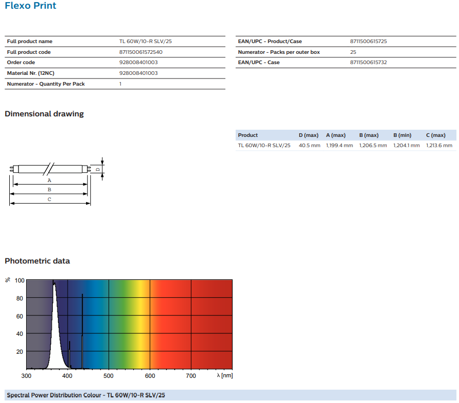Select dimension table product TL 60W/10-R SLV/25

(x=264, y=146)
